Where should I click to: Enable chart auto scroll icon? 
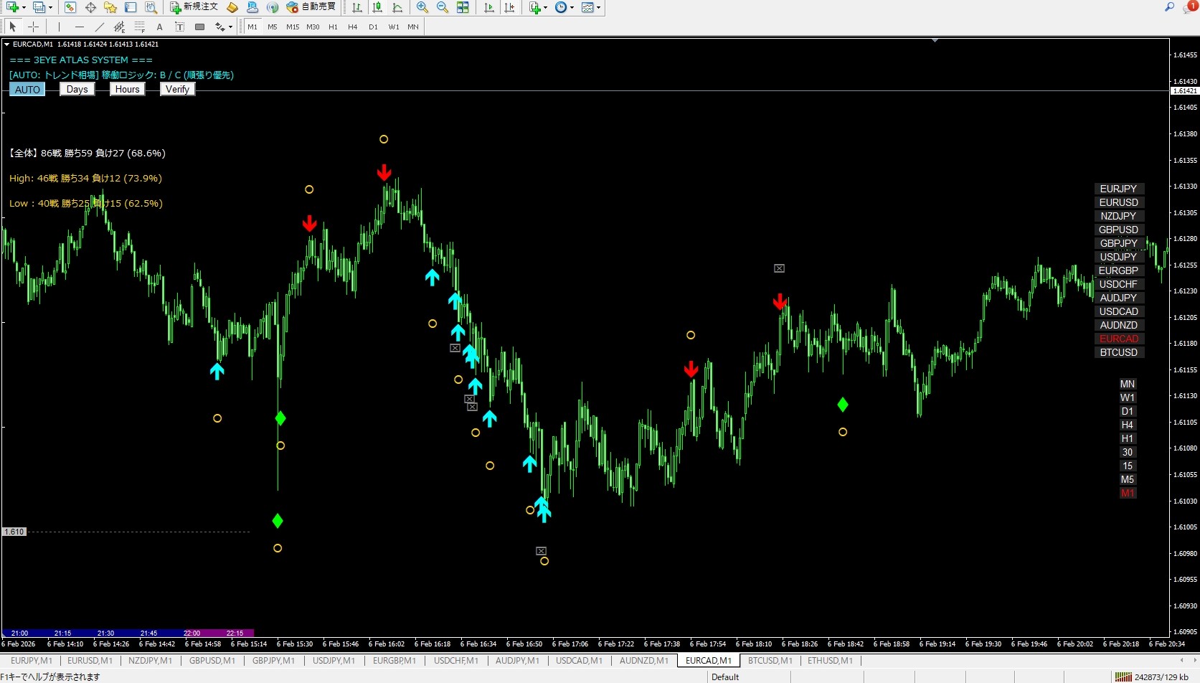pos(489,7)
